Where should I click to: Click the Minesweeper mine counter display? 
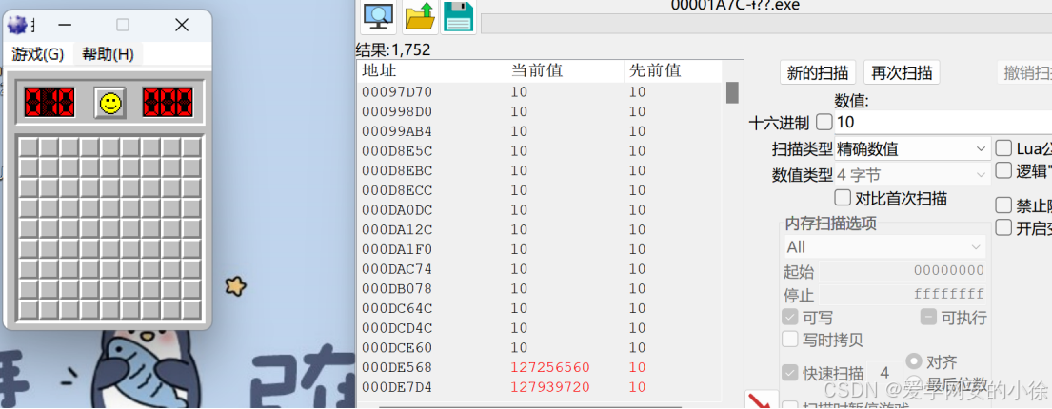49,103
